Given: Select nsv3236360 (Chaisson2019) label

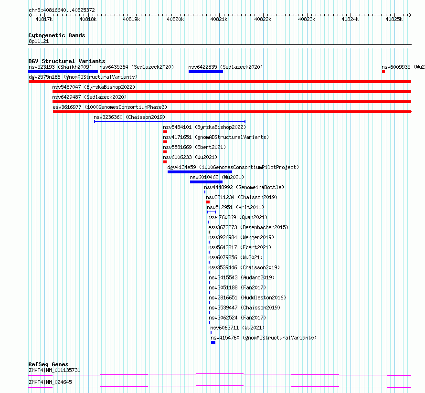Looking at the screenshot, I should [129, 117].
